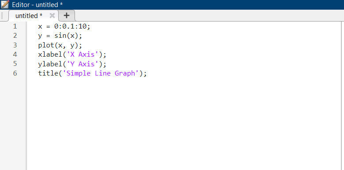Click the title keyword on line 6
The image size is (344, 170).
point(48,73)
